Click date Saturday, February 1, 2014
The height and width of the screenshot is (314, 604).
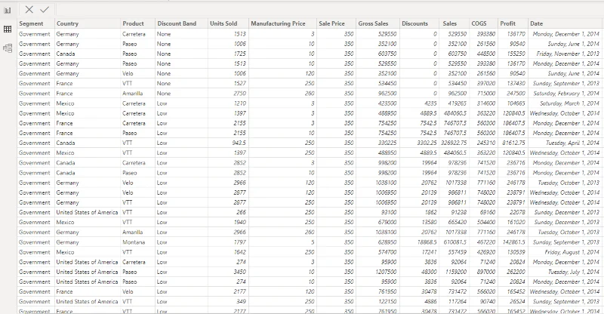tap(566, 94)
